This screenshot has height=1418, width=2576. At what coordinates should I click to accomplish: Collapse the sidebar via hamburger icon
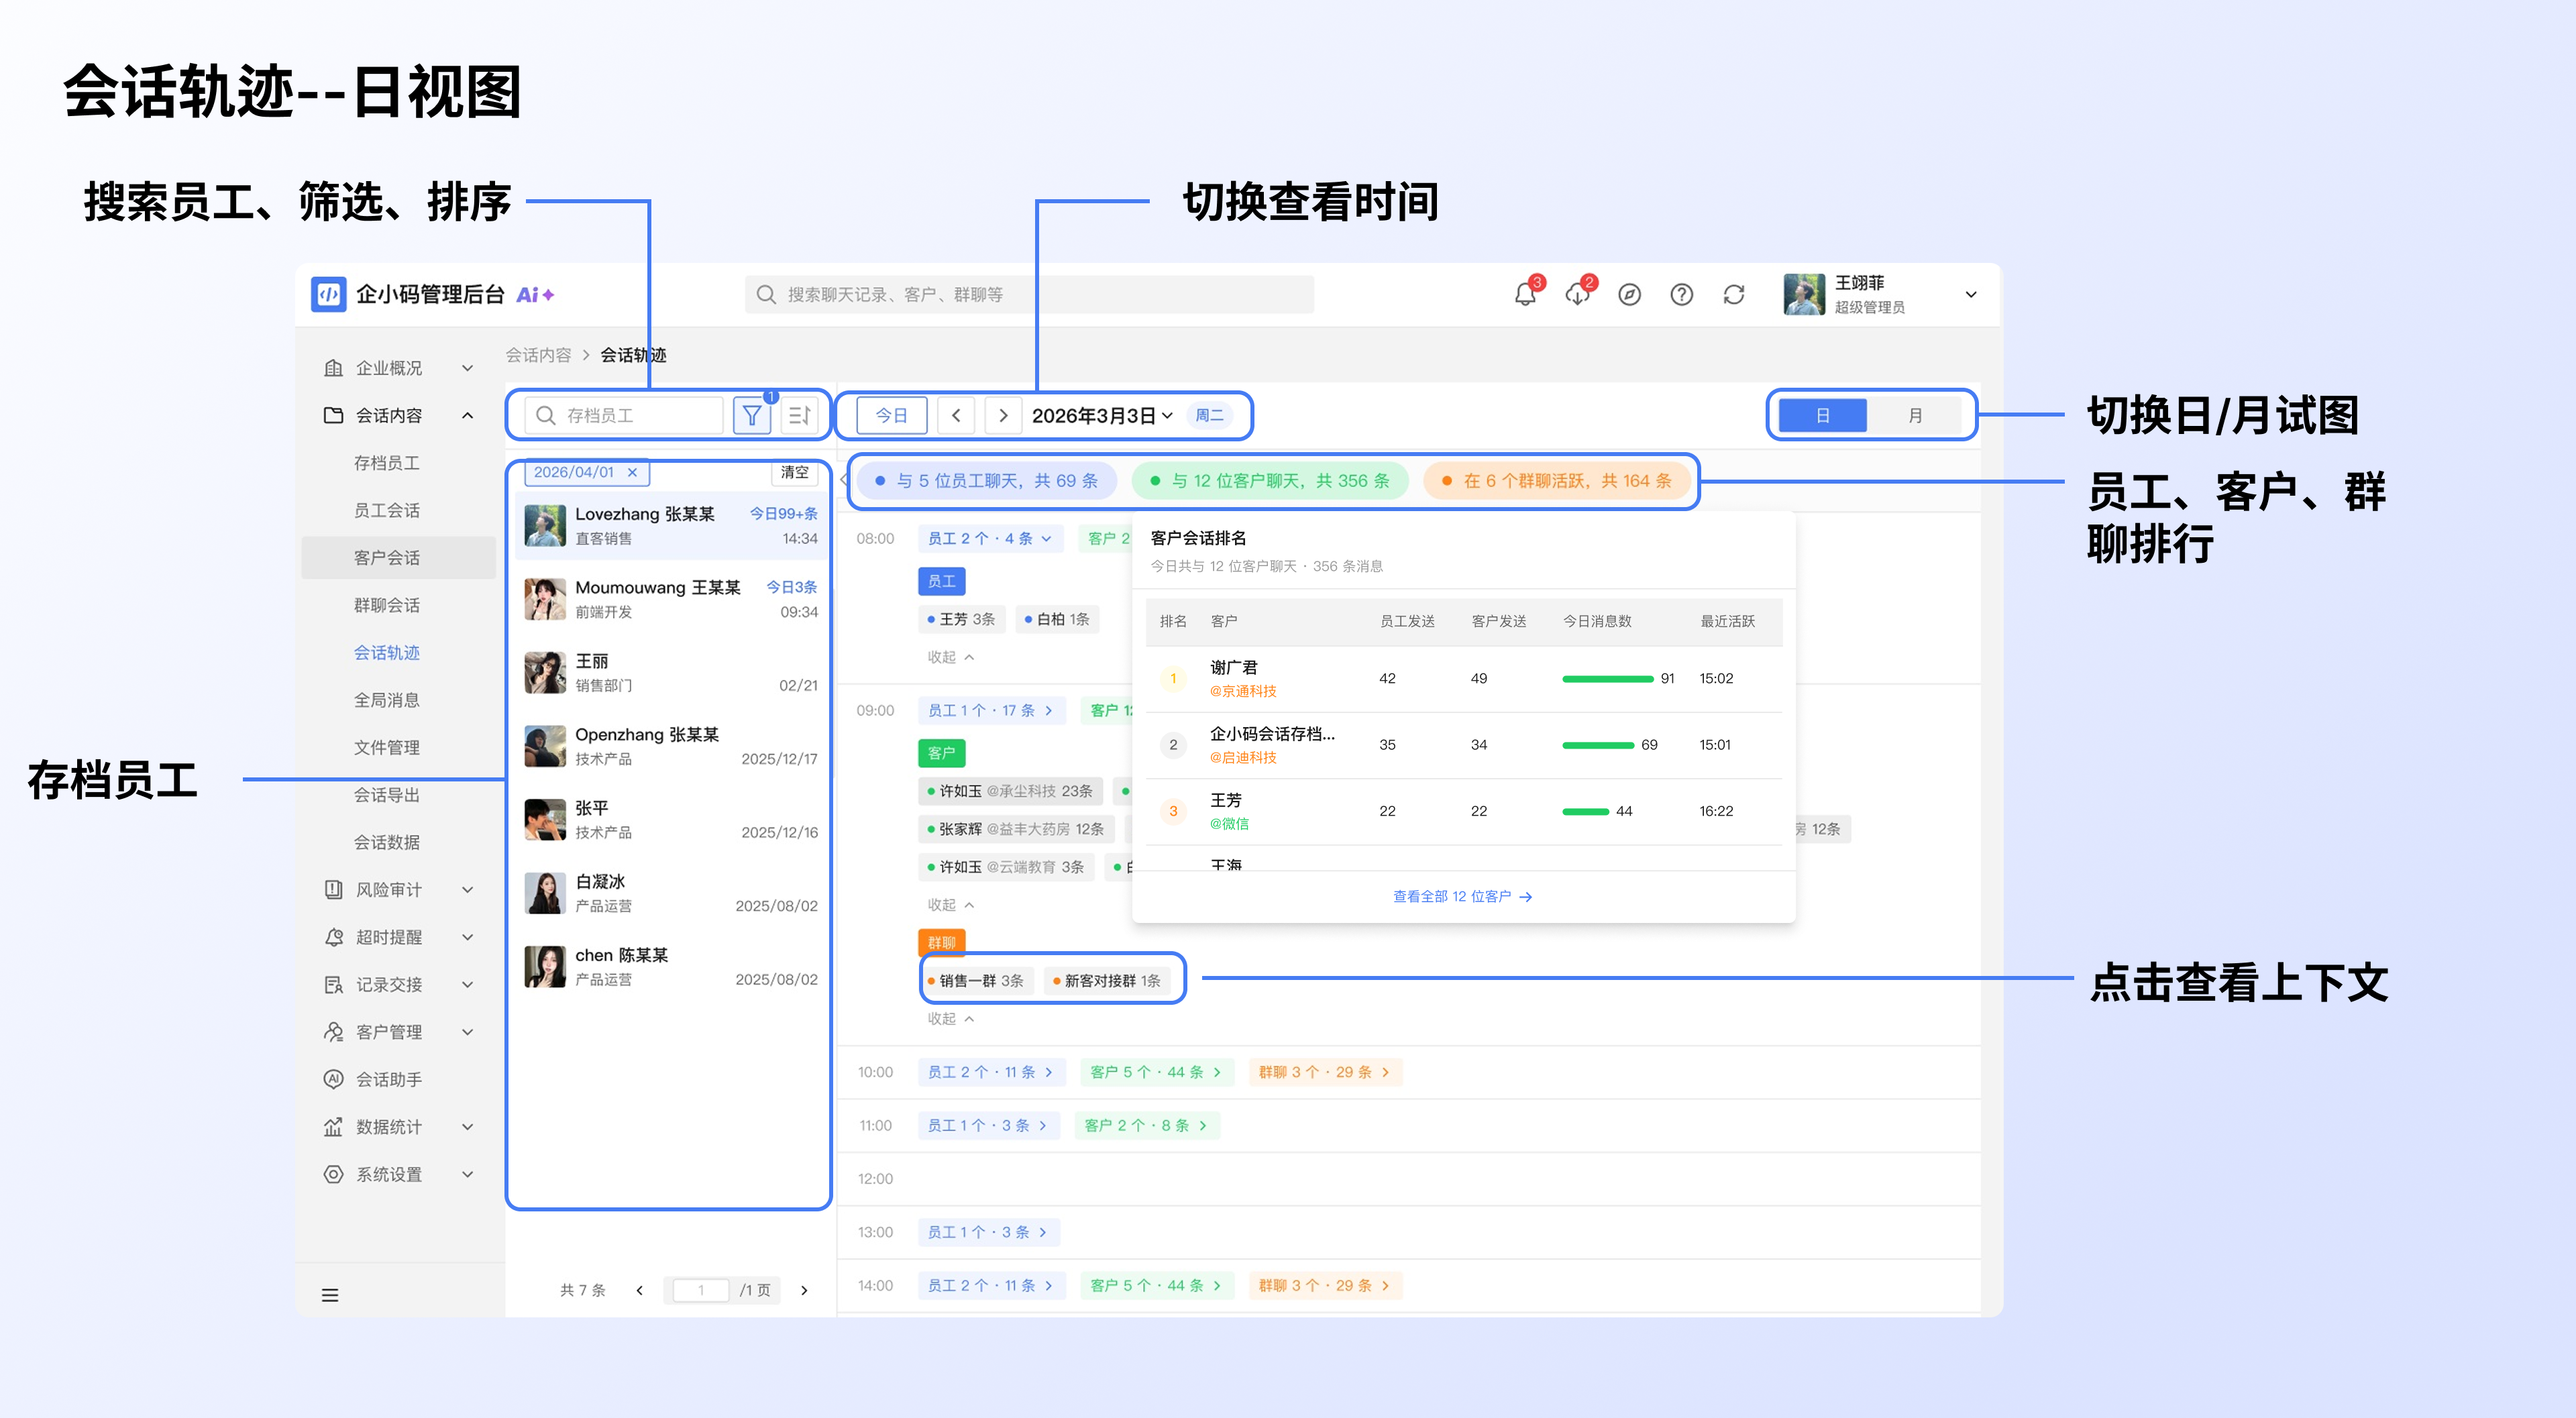tap(330, 1295)
